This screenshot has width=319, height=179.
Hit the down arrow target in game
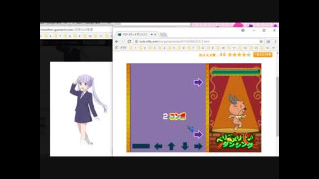[x=185, y=146]
